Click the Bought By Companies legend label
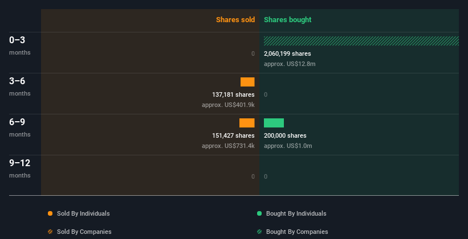 [x=297, y=232]
